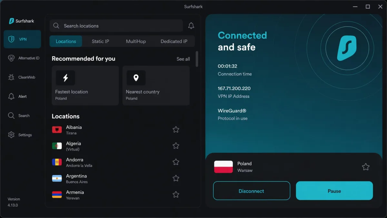Click the Poland Warsaw location label
387x218 pixels.
pyautogui.click(x=245, y=167)
